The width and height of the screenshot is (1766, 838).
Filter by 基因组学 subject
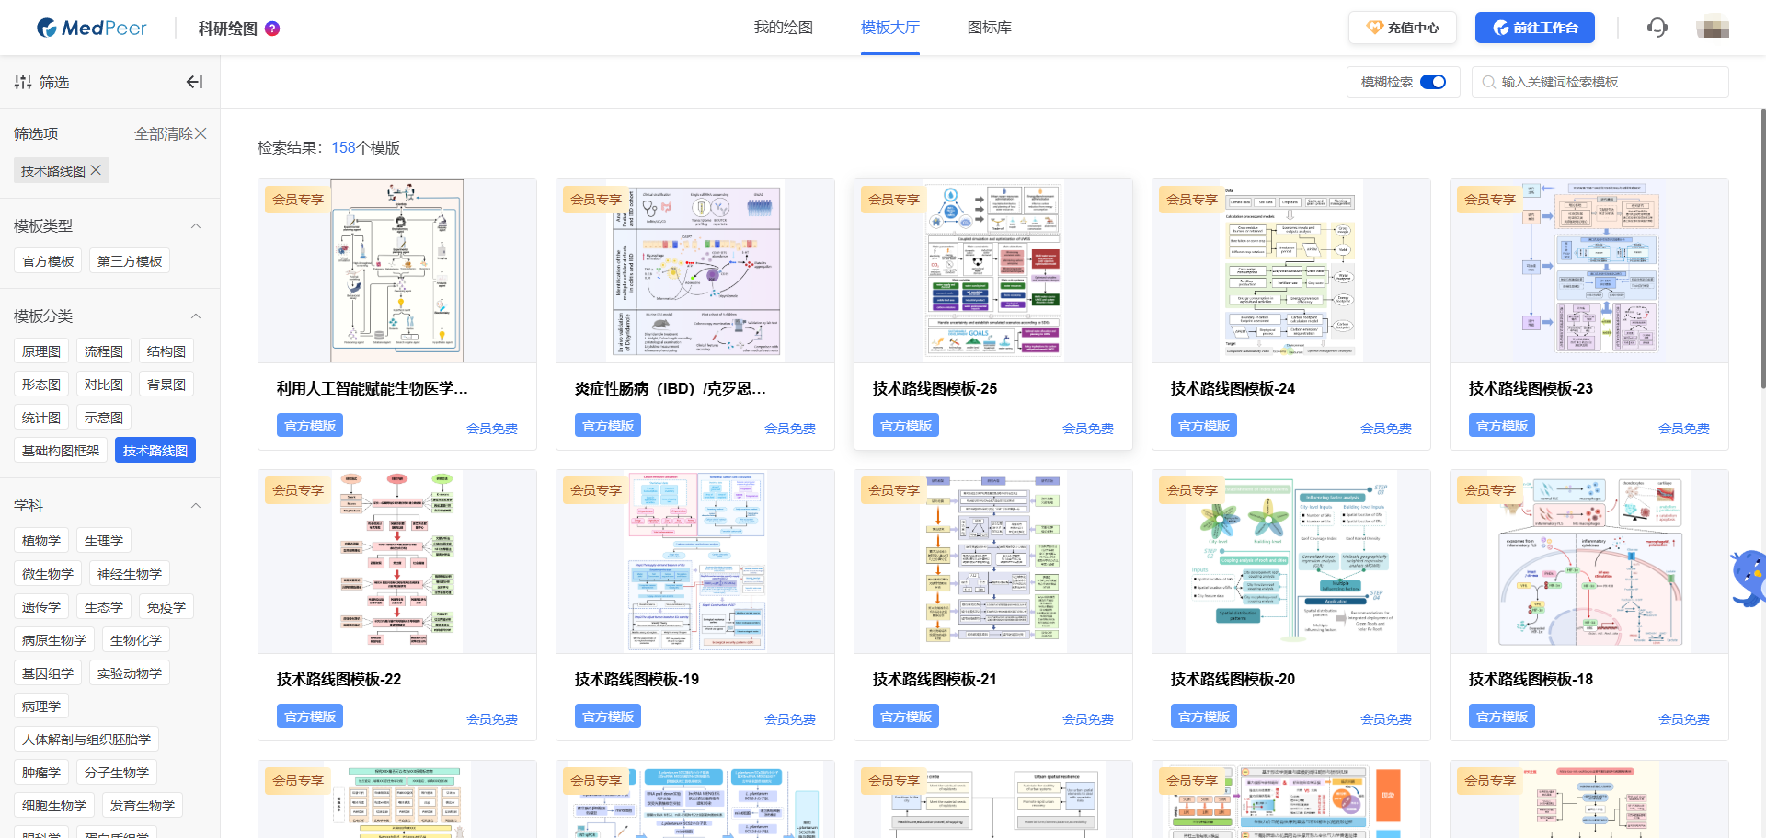coord(48,673)
